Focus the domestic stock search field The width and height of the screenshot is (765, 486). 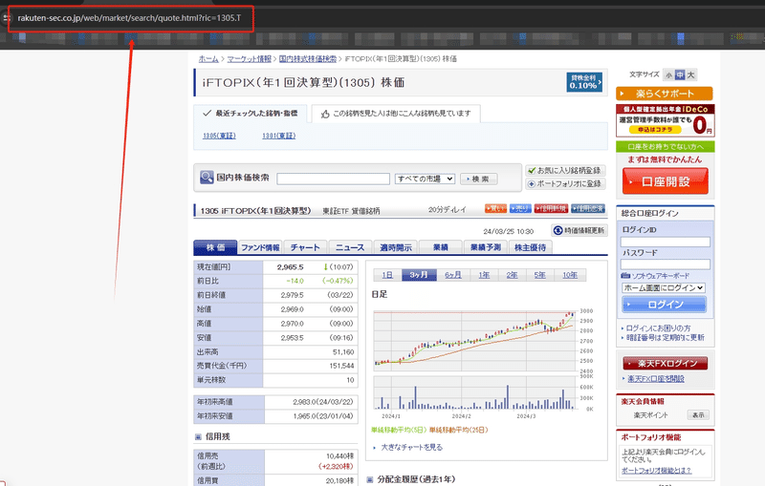tap(333, 179)
